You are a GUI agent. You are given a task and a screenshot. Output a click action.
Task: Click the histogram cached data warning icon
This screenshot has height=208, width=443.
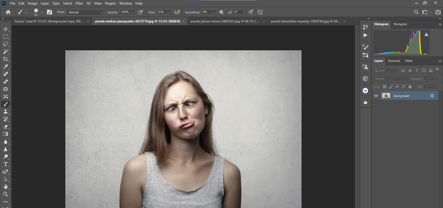(426, 34)
